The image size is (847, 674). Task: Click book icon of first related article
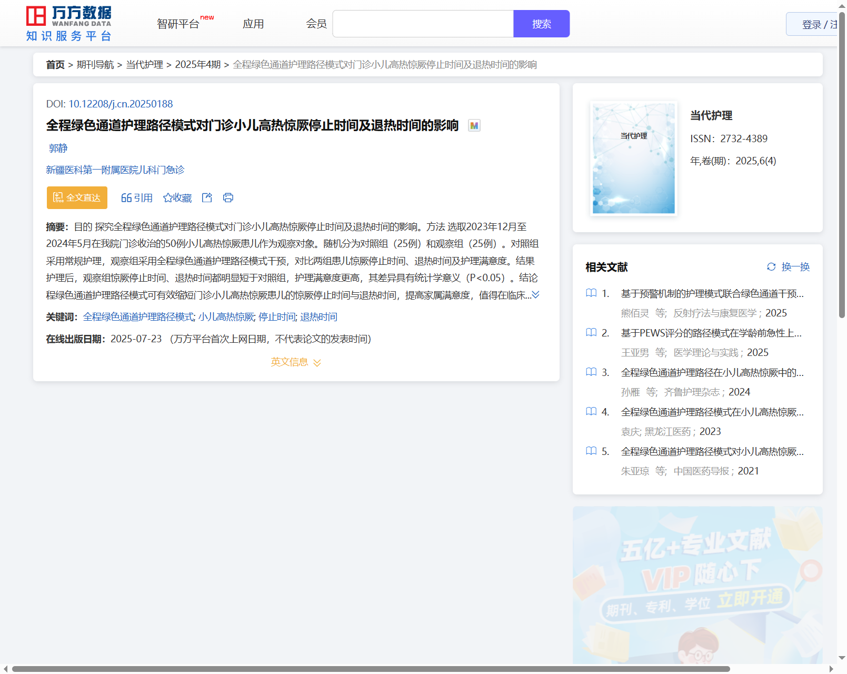pyautogui.click(x=591, y=293)
